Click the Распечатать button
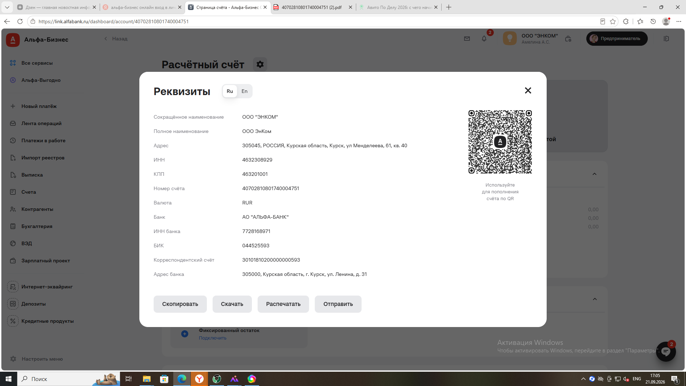This screenshot has width=686, height=386. coord(283,304)
